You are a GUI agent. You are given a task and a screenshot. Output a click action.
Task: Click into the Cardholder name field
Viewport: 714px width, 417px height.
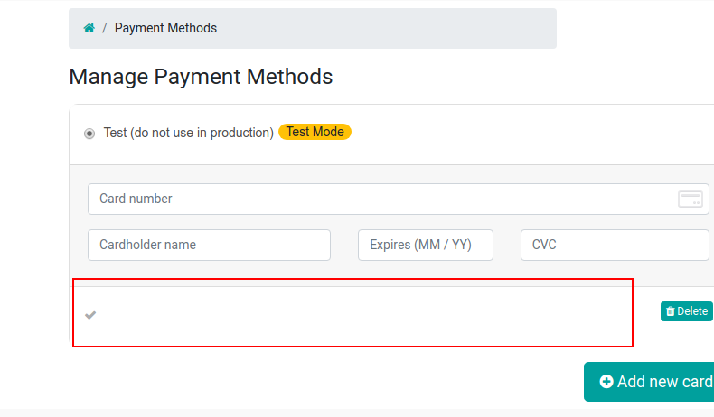click(209, 245)
